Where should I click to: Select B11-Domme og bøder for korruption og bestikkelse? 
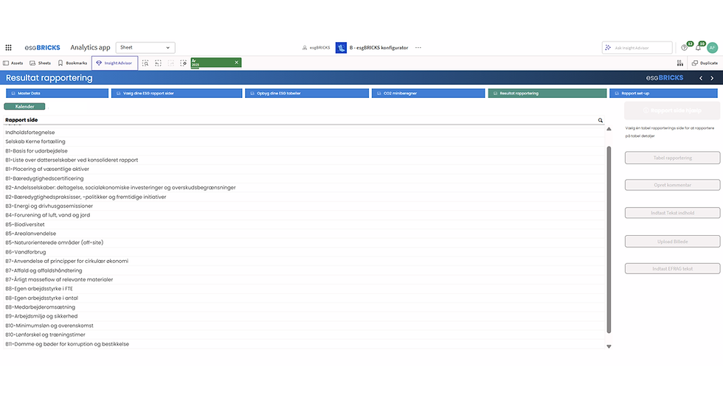pos(304,344)
